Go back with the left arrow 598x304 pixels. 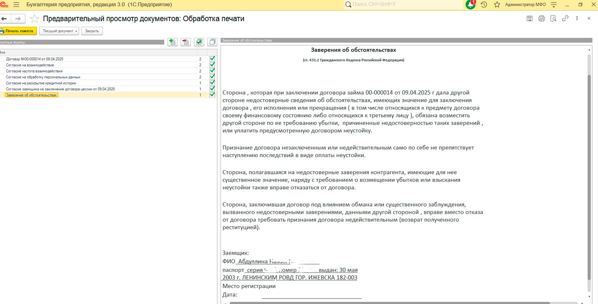pos(4,19)
